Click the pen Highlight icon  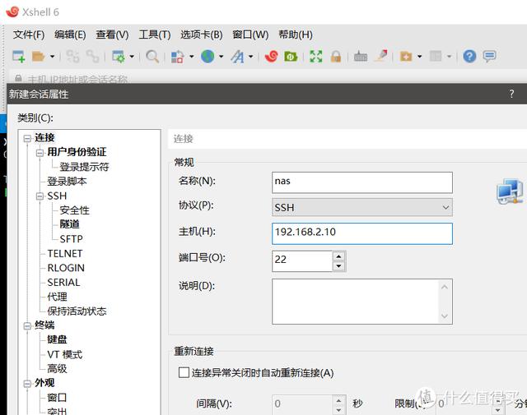click(381, 56)
